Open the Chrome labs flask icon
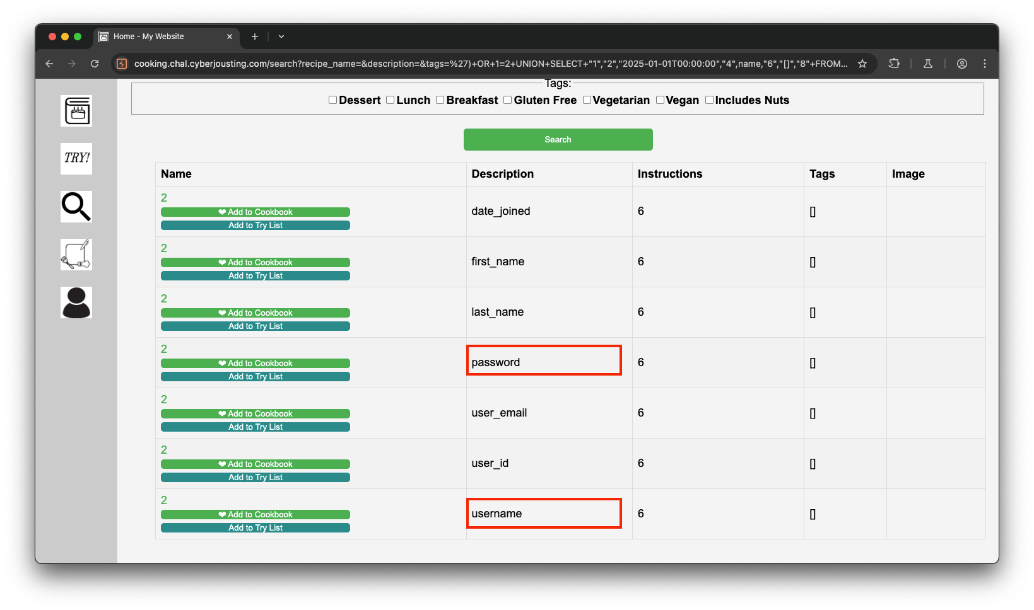 (928, 64)
